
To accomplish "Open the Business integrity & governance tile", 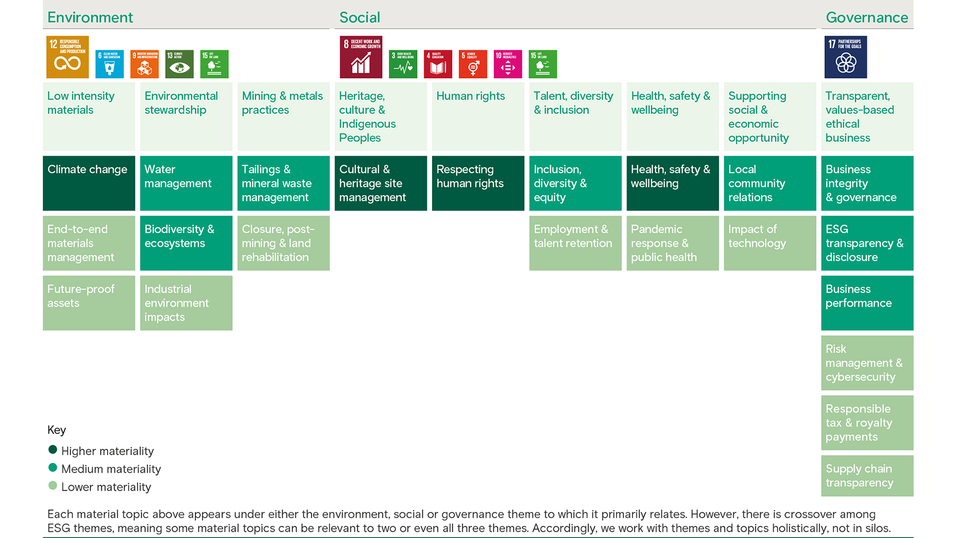I will 867,183.
